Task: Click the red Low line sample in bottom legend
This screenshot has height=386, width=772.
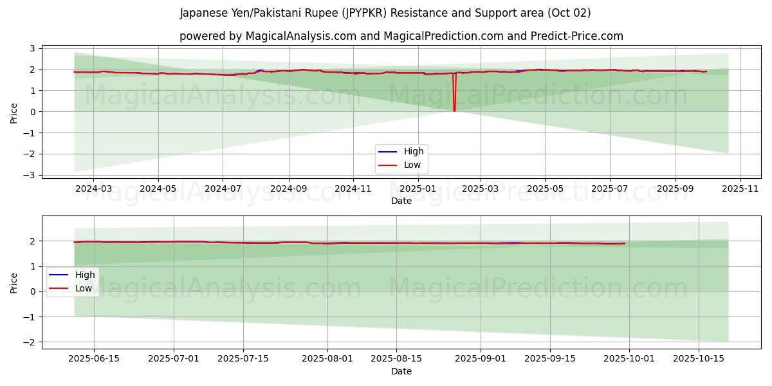Action: tap(59, 289)
